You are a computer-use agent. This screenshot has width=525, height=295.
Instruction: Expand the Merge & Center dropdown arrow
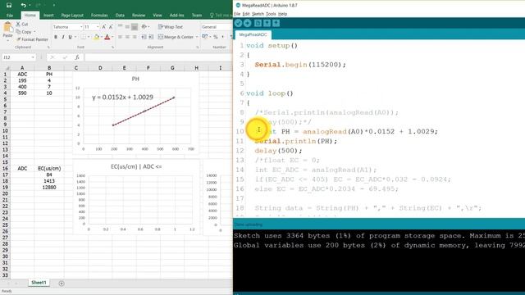click(197, 37)
